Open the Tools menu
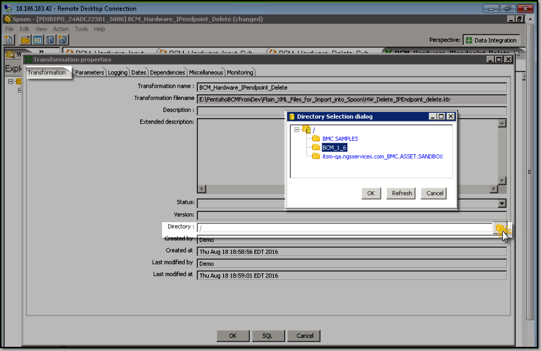Image resolution: width=541 pixels, height=351 pixels. click(81, 29)
